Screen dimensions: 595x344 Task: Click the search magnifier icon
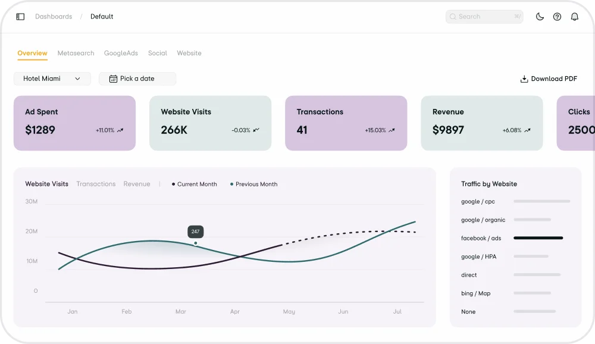(x=453, y=17)
